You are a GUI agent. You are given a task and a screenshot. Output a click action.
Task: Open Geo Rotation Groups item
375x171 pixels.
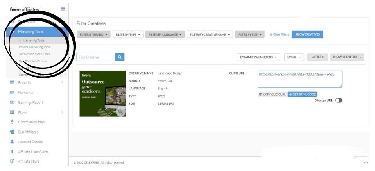point(33,61)
